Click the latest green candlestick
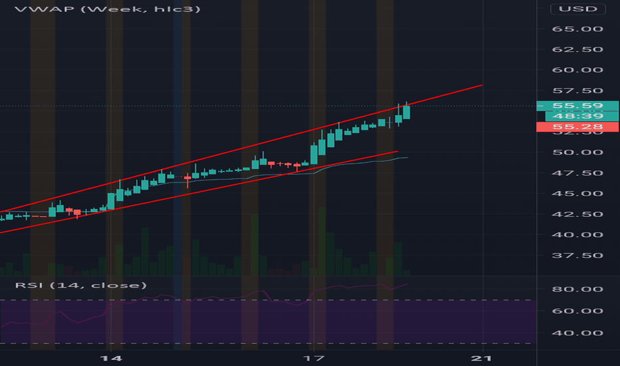 [x=406, y=112]
